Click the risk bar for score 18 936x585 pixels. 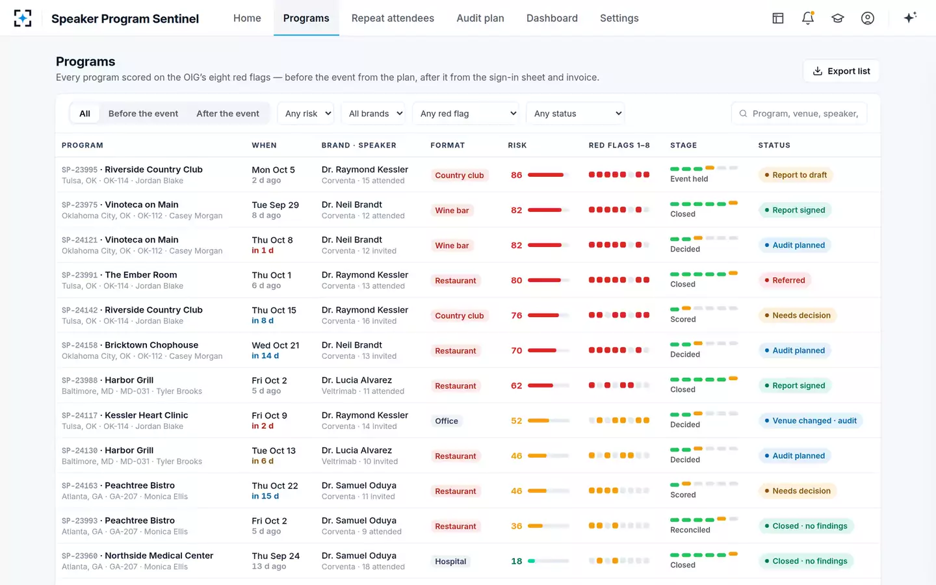(x=549, y=561)
